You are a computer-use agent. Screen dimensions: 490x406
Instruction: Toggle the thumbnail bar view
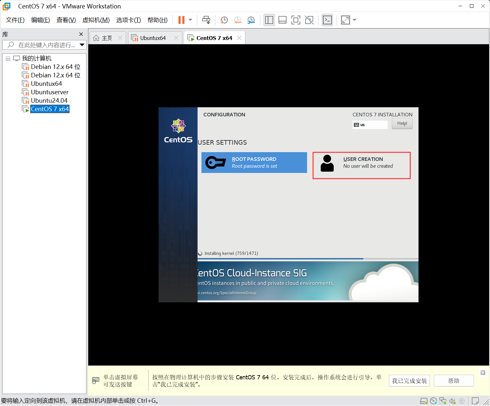tap(282, 20)
